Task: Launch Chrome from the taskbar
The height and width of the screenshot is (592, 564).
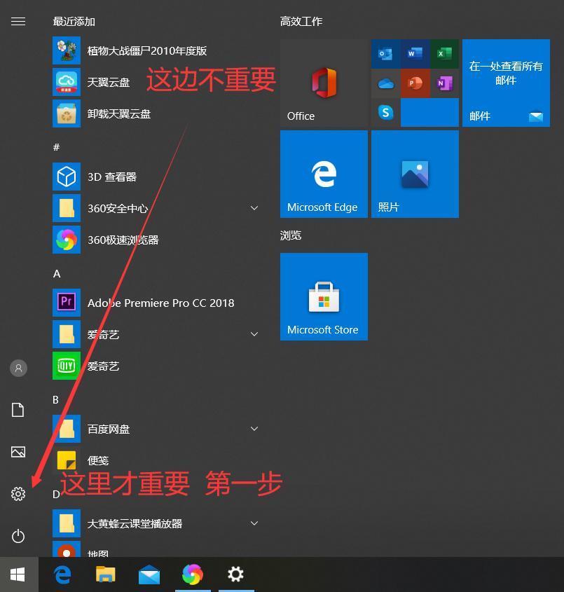Action: pyautogui.click(x=193, y=574)
